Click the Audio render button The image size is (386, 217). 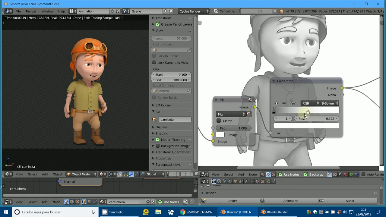[348, 201]
